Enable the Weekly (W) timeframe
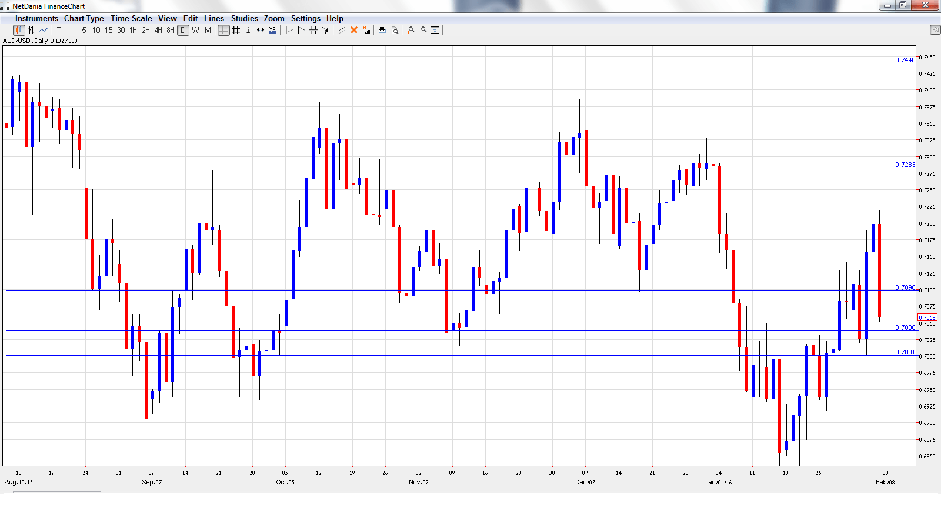Viewport: 941px width, 529px height. [194, 31]
